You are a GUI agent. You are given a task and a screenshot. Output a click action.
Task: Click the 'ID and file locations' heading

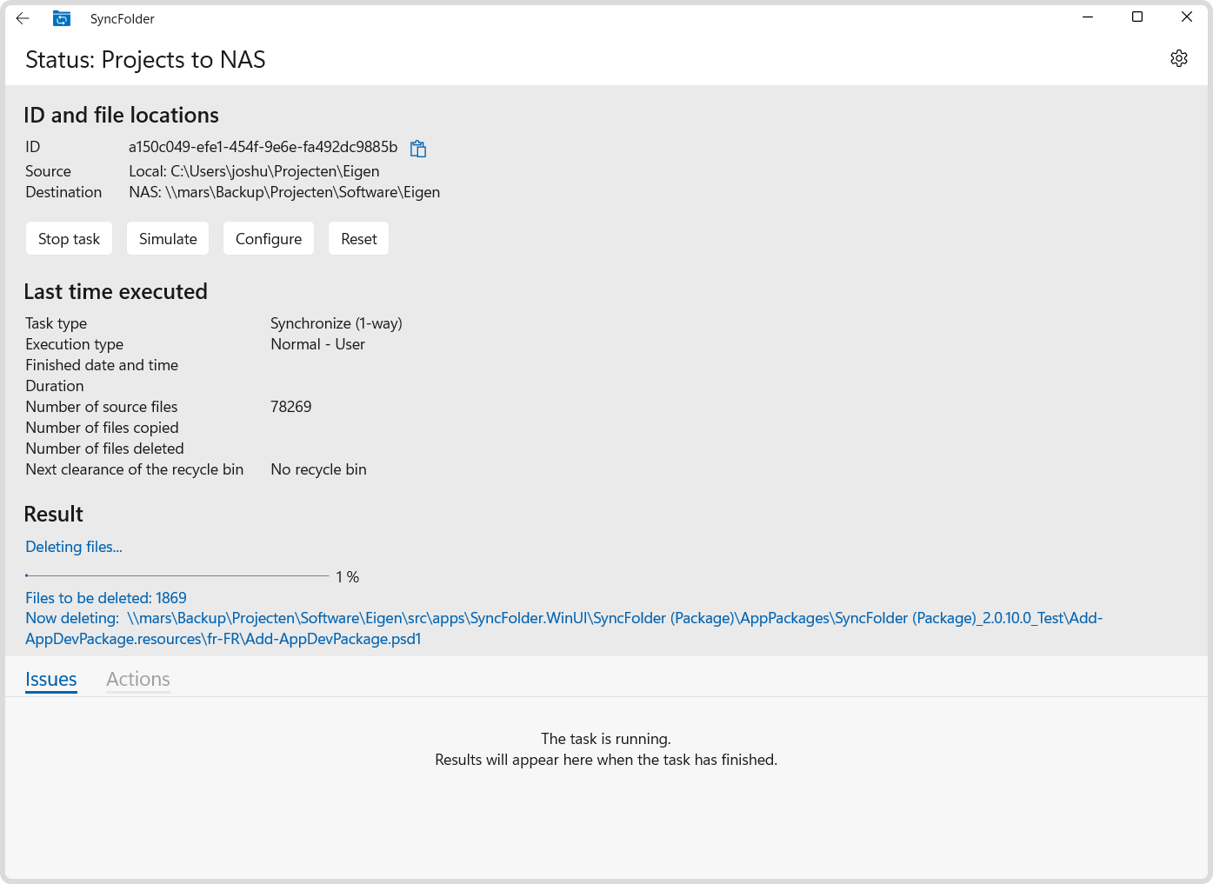click(x=121, y=115)
